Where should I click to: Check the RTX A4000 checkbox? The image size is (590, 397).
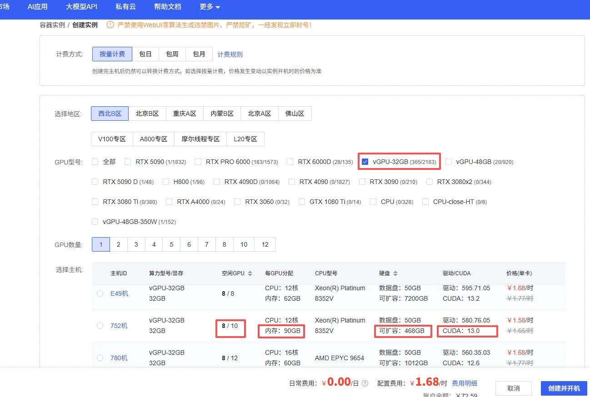[169, 202]
